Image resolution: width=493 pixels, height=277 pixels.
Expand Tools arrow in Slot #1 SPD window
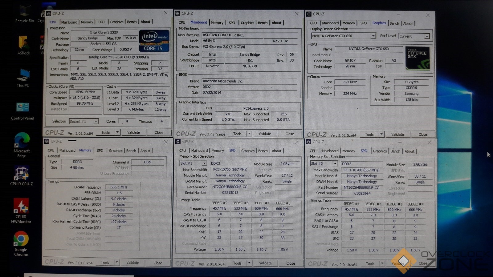coord(249,263)
